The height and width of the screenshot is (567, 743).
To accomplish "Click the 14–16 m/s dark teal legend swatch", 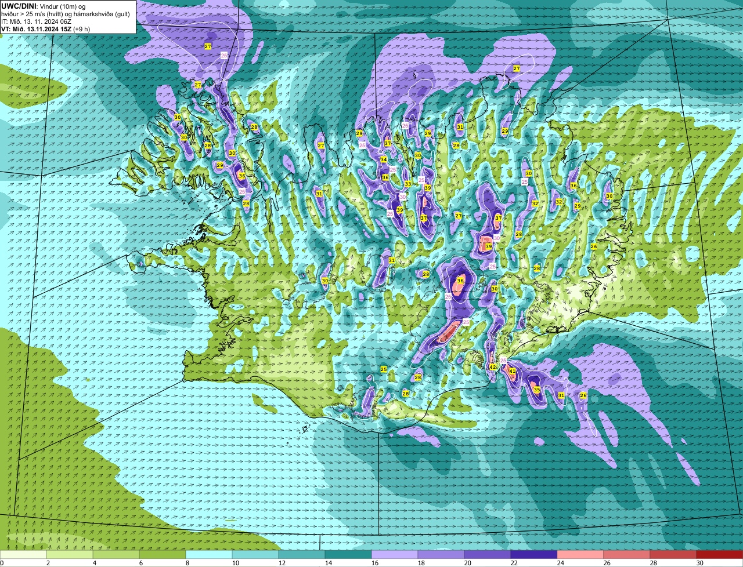I will [348, 554].
